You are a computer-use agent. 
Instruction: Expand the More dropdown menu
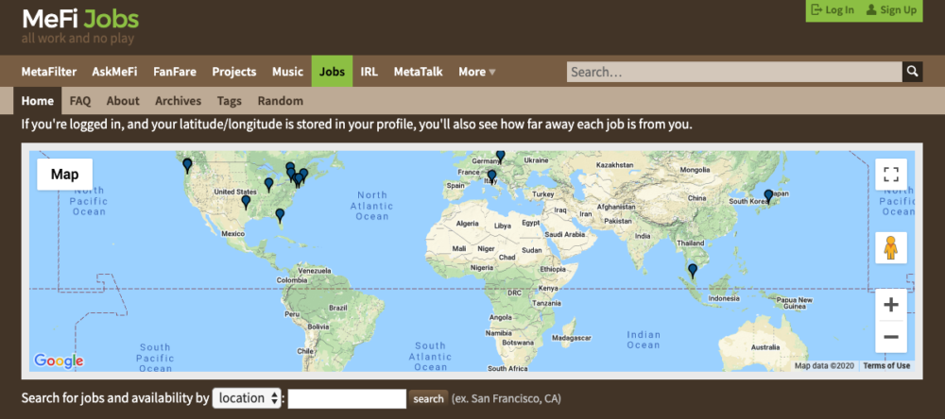click(x=476, y=72)
